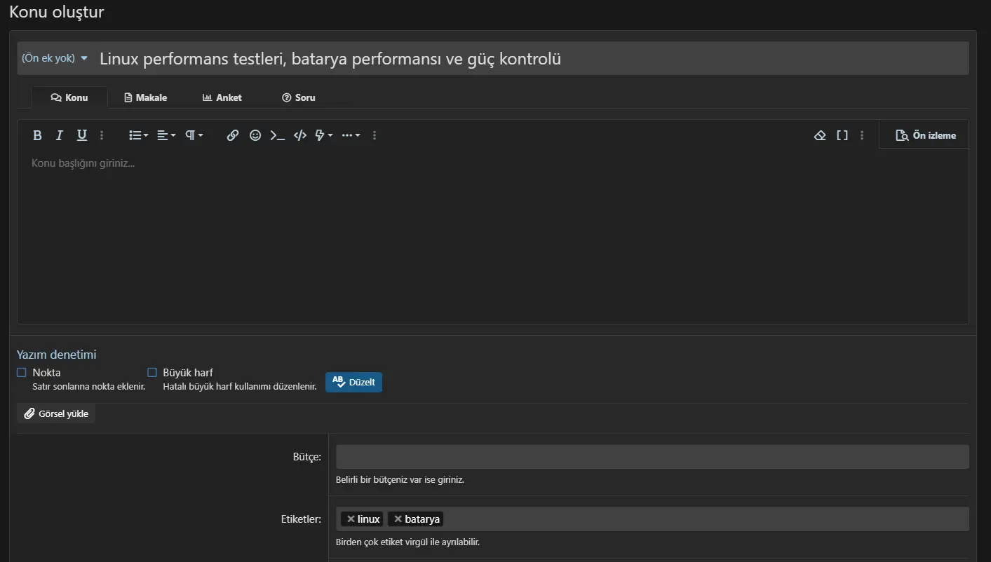Screen dimensions: 991x562
Task: Enable the Büyük harf checkbox
Action: (152, 373)
